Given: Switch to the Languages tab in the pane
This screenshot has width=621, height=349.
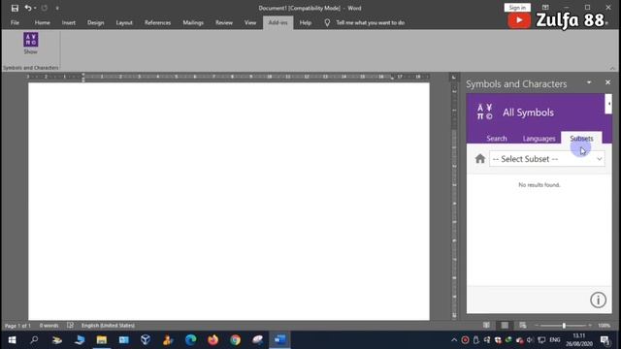Looking at the screenshot, I should [x=539, y=139].
